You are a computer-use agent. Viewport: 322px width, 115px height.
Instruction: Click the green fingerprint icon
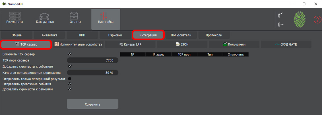pos(299,20)
